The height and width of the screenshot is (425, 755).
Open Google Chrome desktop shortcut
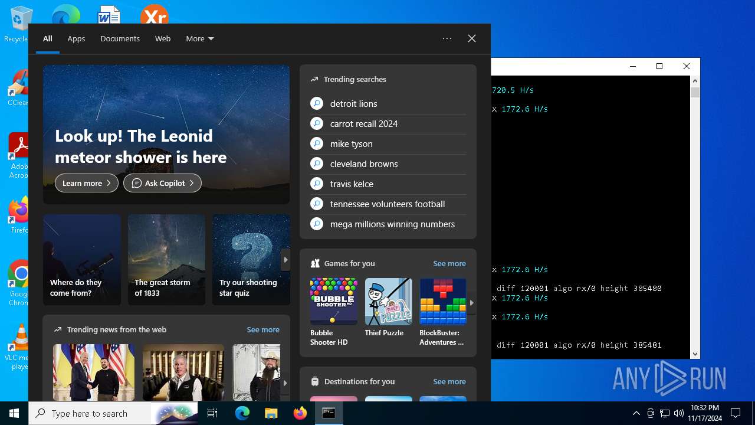tap(18, 283)
